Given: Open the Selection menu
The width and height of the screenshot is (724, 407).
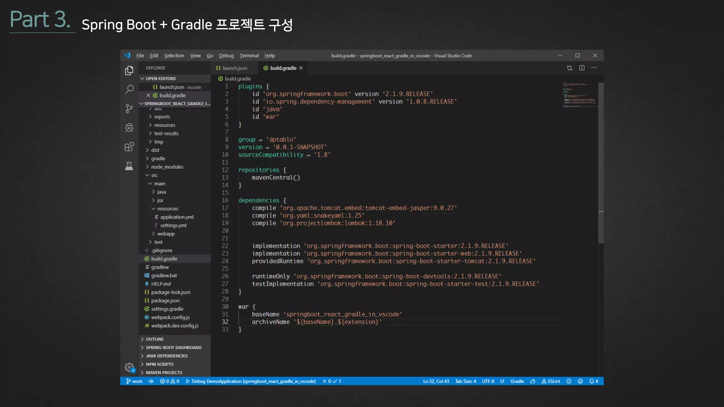Looking at the screenshot, I should tap(174, 56).
